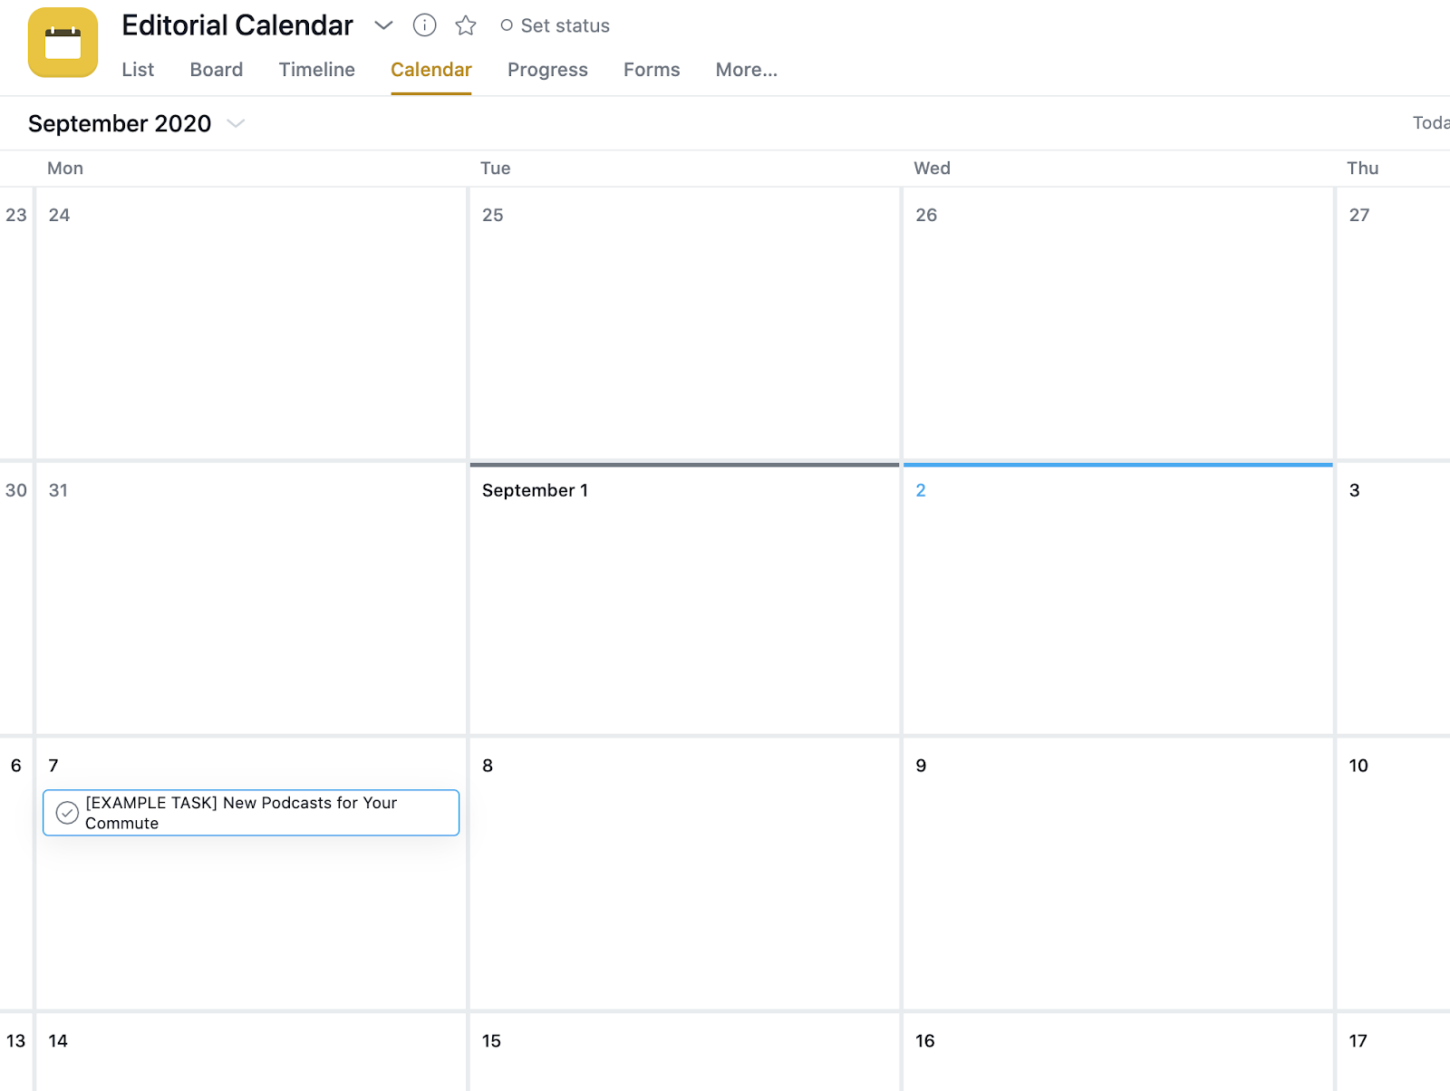The height and width of the screenshot is (1091, 1450).
Task: Click Set status for the project
Action: point(556,25)
